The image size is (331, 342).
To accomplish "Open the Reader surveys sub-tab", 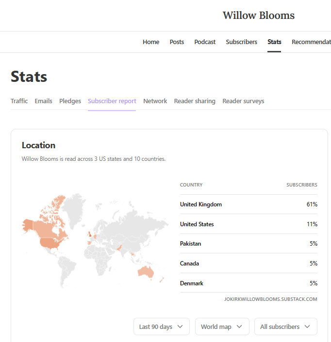I will [x=243, y=101].
